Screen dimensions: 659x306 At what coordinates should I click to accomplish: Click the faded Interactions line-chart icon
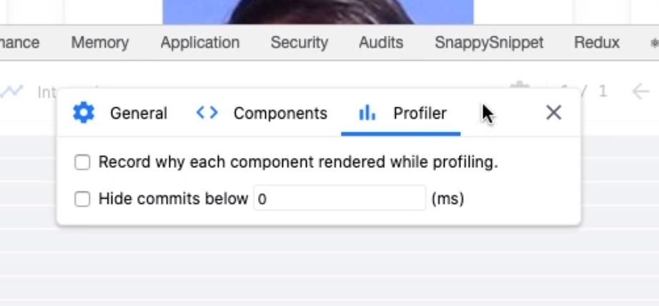pos(11,92)
